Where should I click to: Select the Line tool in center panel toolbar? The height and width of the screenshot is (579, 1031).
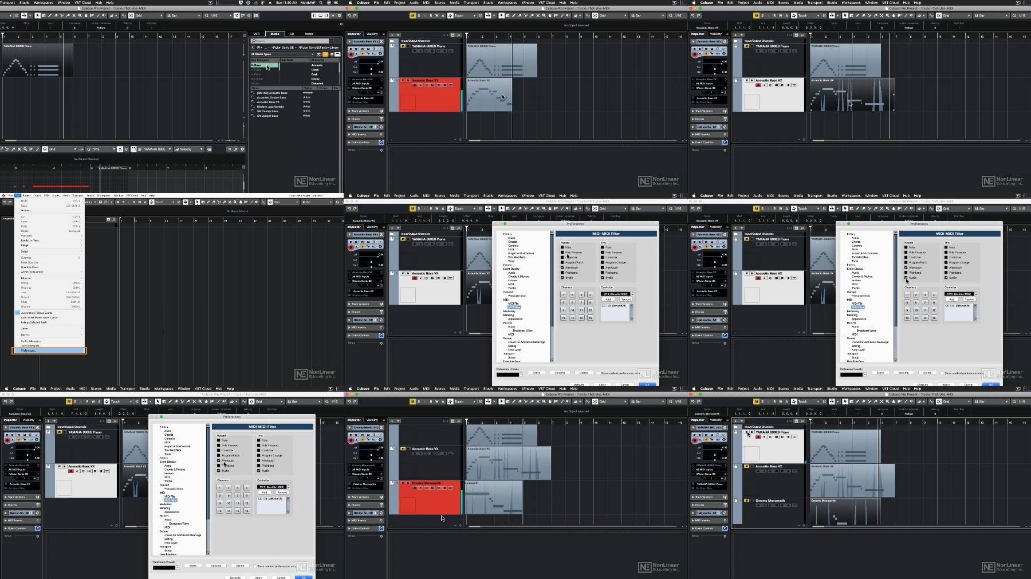(562, 208)
